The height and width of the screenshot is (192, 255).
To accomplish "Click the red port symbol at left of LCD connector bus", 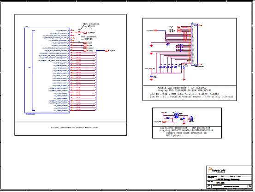I will 155,30.
